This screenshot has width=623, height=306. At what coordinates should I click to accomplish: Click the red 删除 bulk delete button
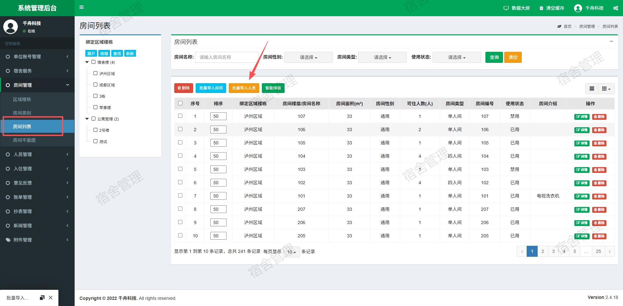coord(184,88)
